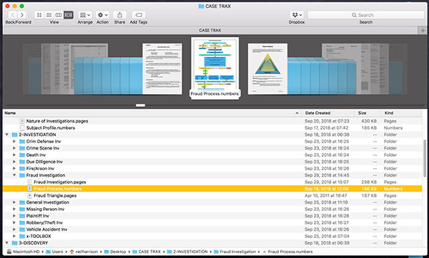Expand the Death Inv folder

click(x=14, y=155)
